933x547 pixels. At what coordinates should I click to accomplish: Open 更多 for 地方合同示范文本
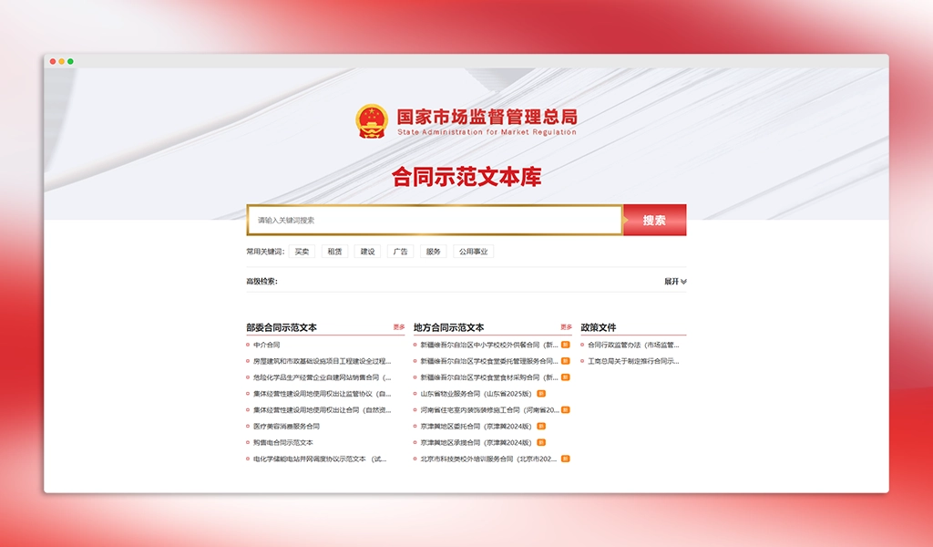(566, 327)
